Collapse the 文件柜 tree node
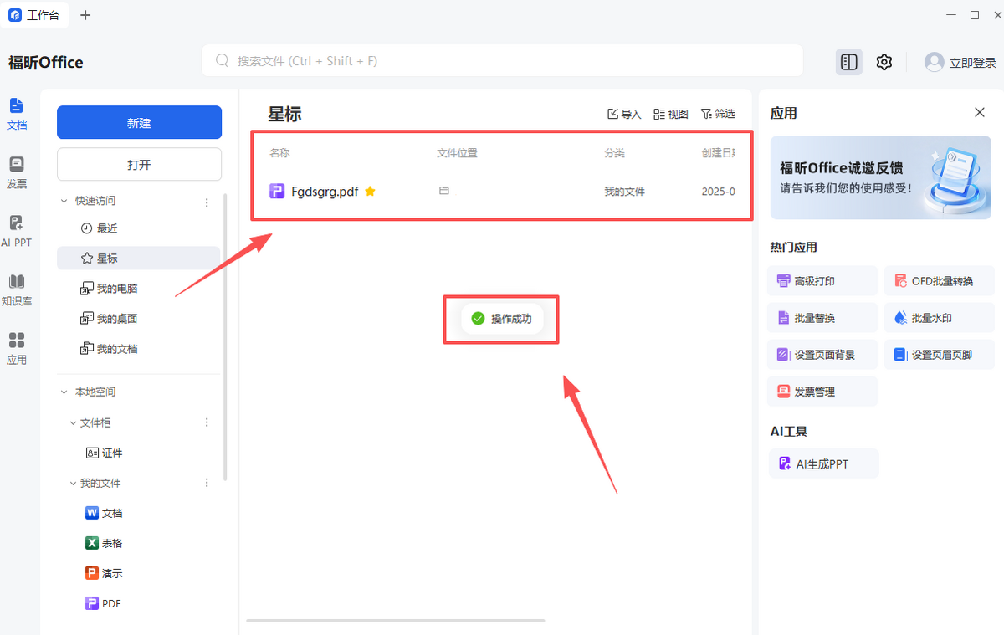The width and height of the screenshot is (1004, 635). click(x=73, y=422)
